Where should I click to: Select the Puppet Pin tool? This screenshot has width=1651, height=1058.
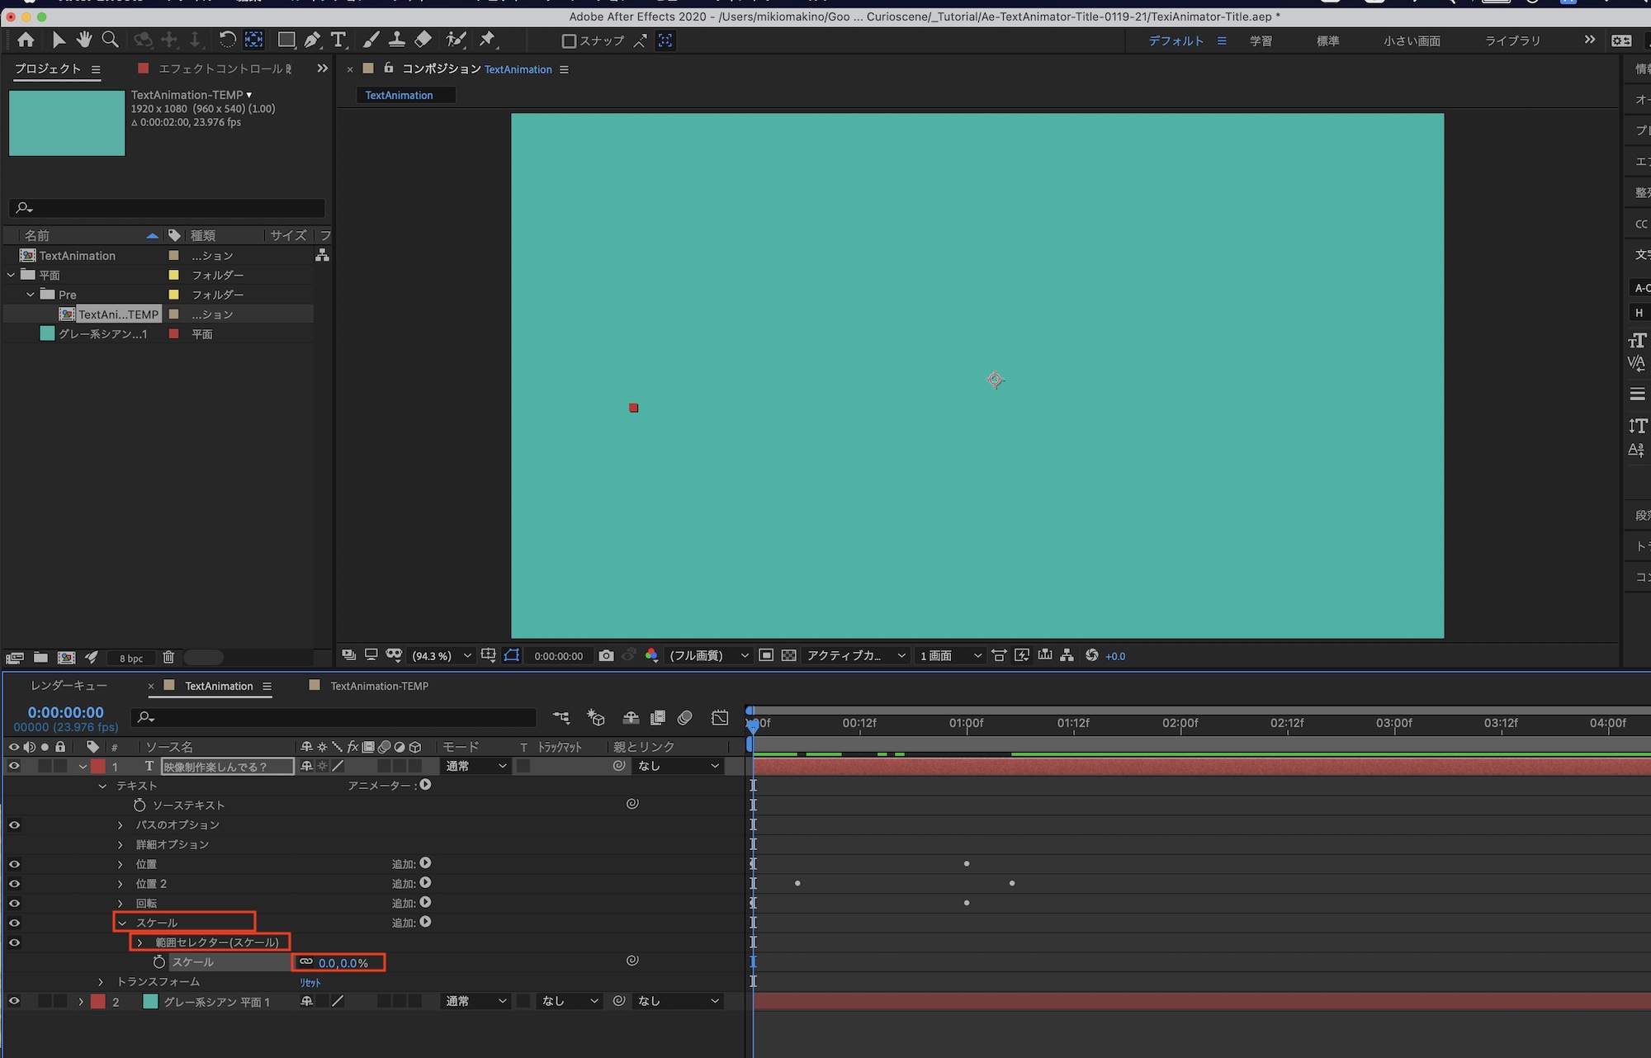tap(487, 40)
